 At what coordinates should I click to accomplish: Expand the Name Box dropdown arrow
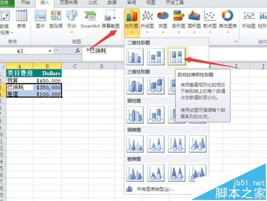pyautogui.click(x=50, y=51)
